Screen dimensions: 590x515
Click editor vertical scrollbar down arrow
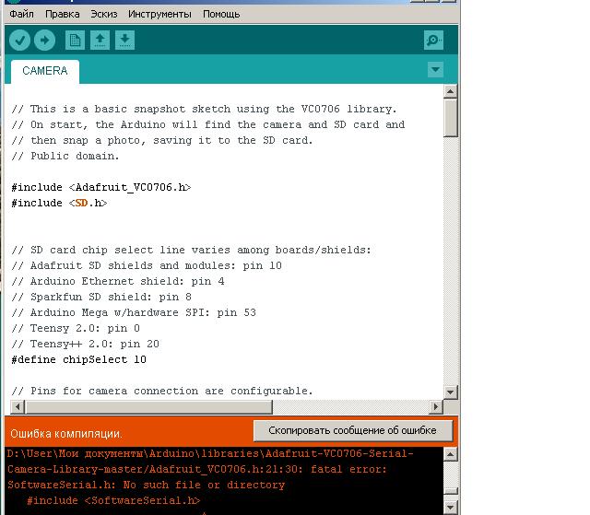[451, 392]
